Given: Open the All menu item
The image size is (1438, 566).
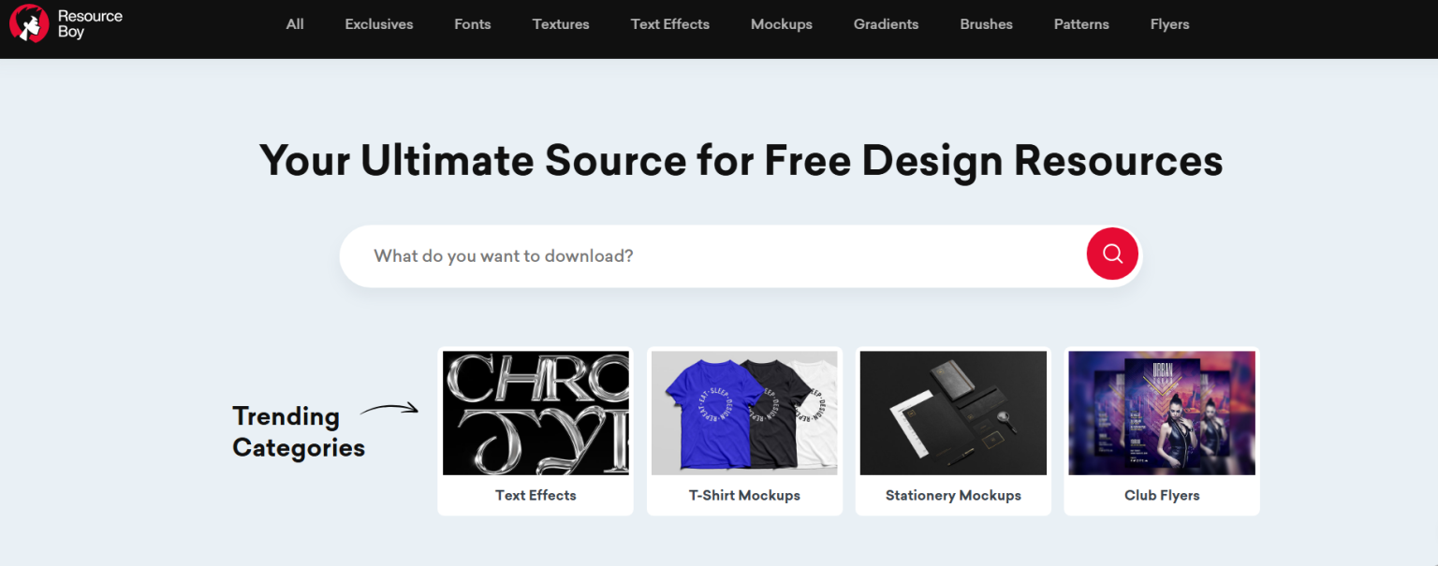Looking at the screenshot, I should coord(295,24).
